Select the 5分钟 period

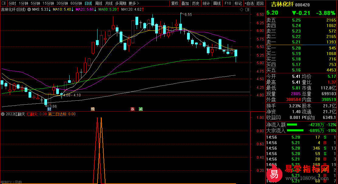point(35,3)
